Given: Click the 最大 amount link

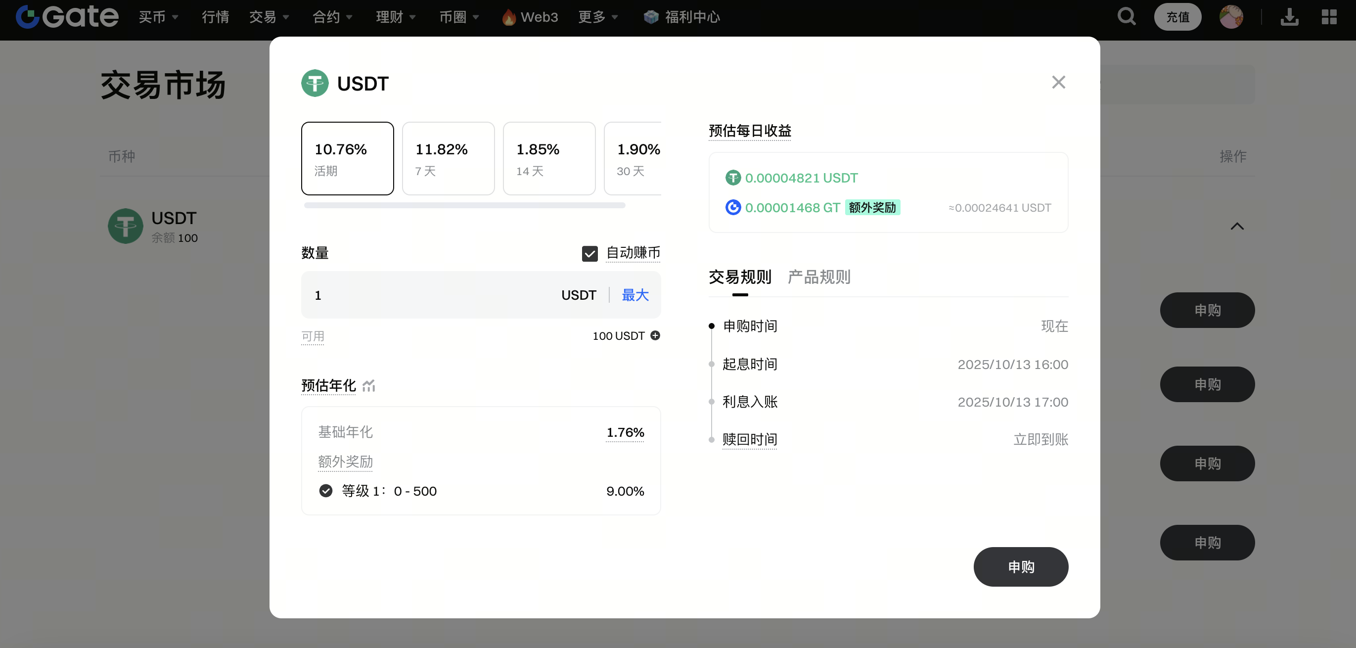Looking at the screenshot, I should pos(635,295).
